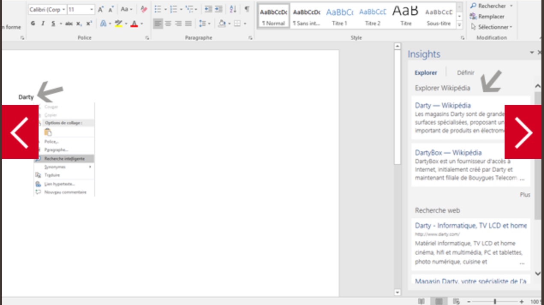
Task: Increase the paragraph indent
Action: 218,9
